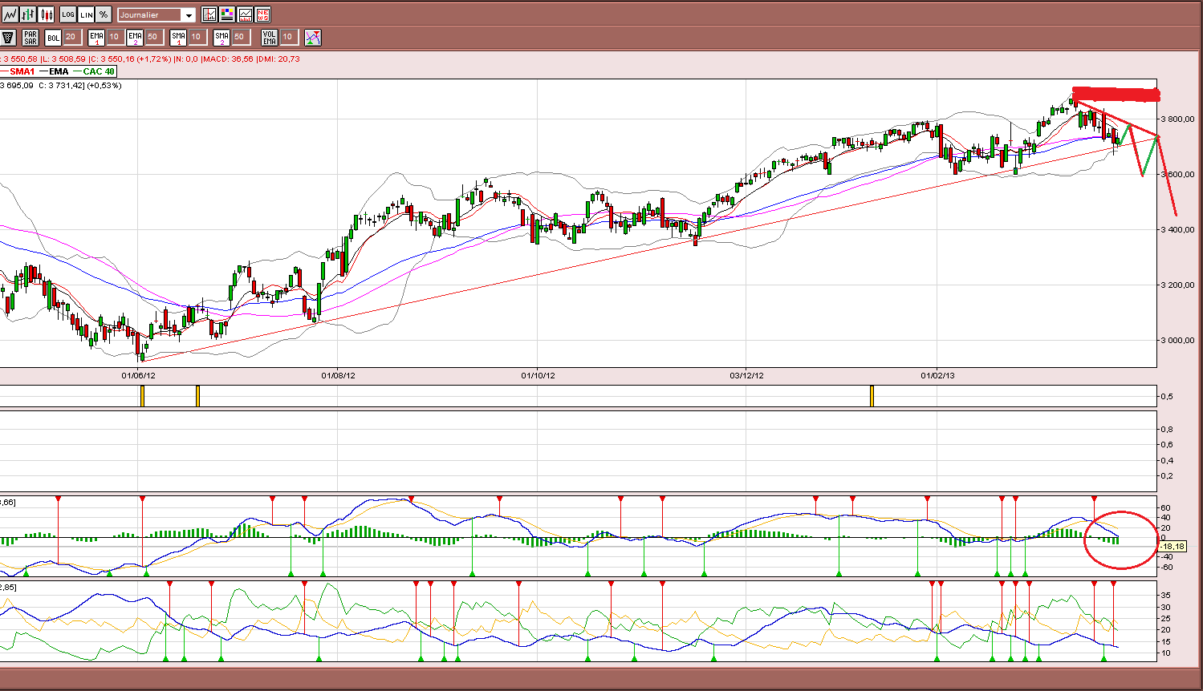Open the NEWS panel icon

pos(262,14)
